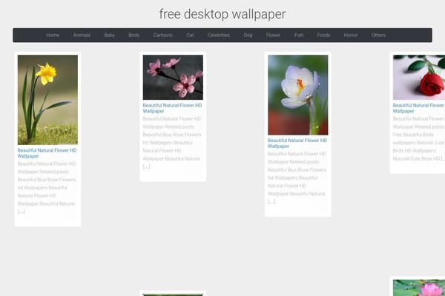Open the yellow daffodil wallpaper thumbnail
This screenshot has width=445, height=296.
click(47, 100)
